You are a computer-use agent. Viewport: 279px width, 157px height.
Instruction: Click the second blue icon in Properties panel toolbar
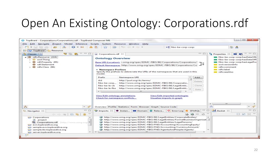click(x=241, y=54)
